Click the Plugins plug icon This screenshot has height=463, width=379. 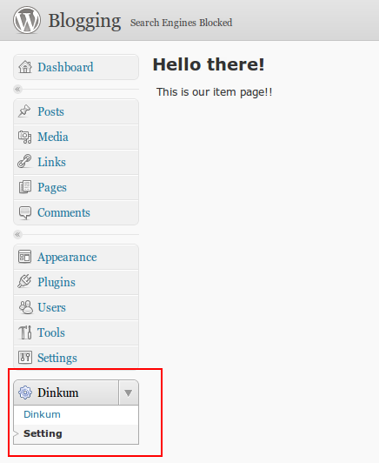[24, 281]
